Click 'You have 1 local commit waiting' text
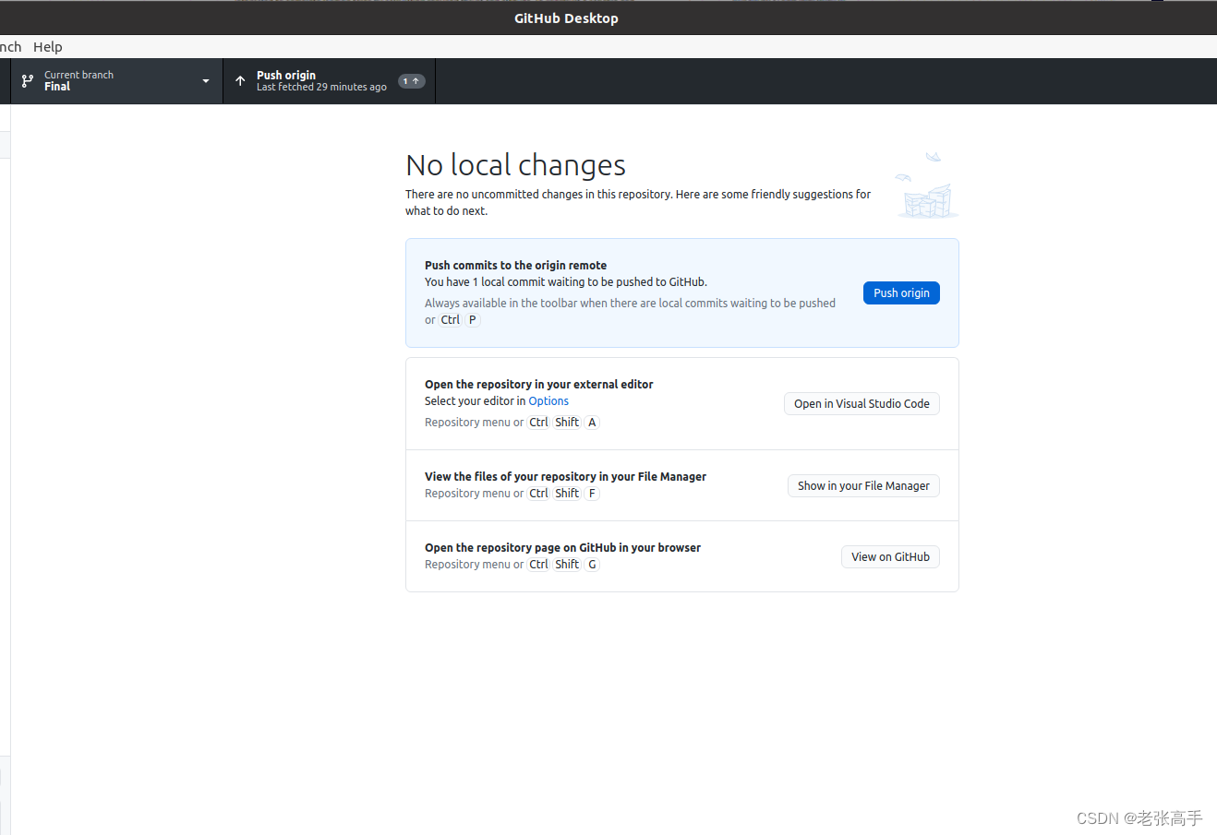 pyautogui.click(x=566, y=282)
